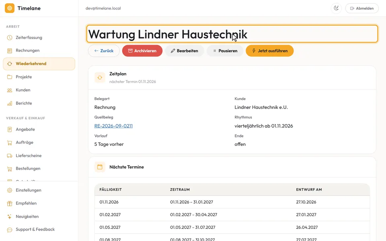This screenshot has height=241, width=386.
Task: Click the people icon beside Kunden
Action: pyautogui.click(x=10, y=90)
